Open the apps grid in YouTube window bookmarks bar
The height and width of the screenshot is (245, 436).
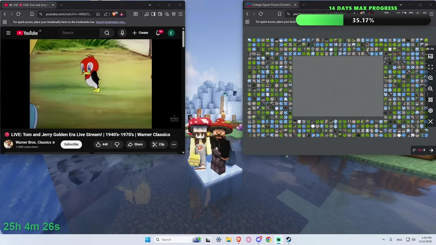pos(5,22)
